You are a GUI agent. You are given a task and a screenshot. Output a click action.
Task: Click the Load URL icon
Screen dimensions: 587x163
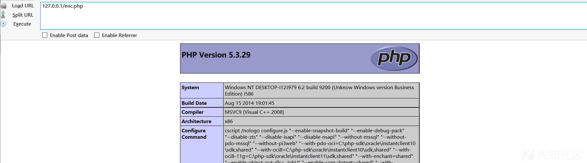4,6
